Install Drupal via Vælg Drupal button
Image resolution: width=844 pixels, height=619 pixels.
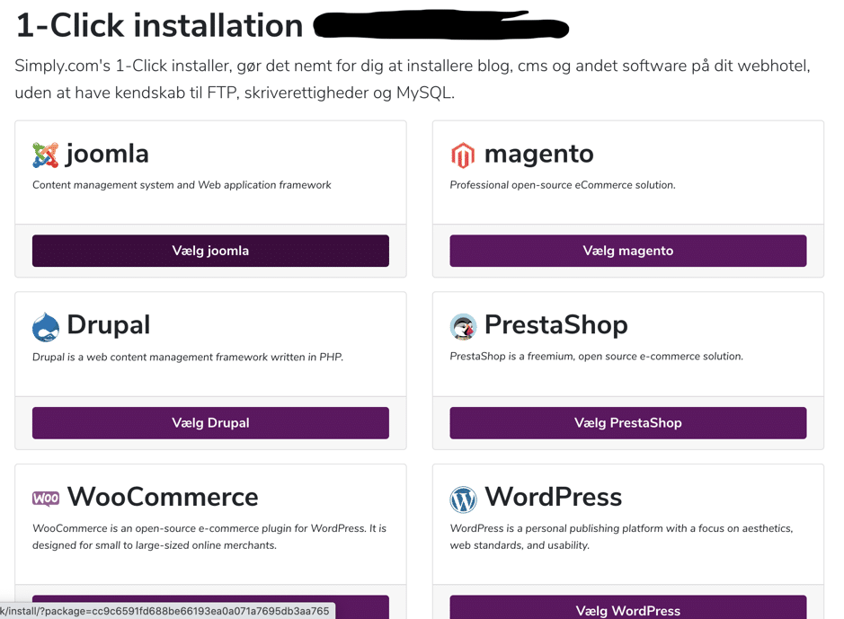tap(210, 423)
